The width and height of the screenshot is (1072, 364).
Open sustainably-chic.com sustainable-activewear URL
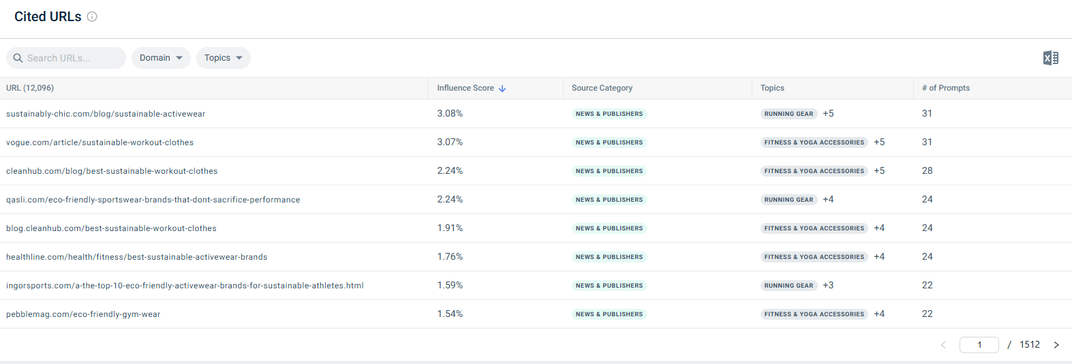click(x=106, y=114)
